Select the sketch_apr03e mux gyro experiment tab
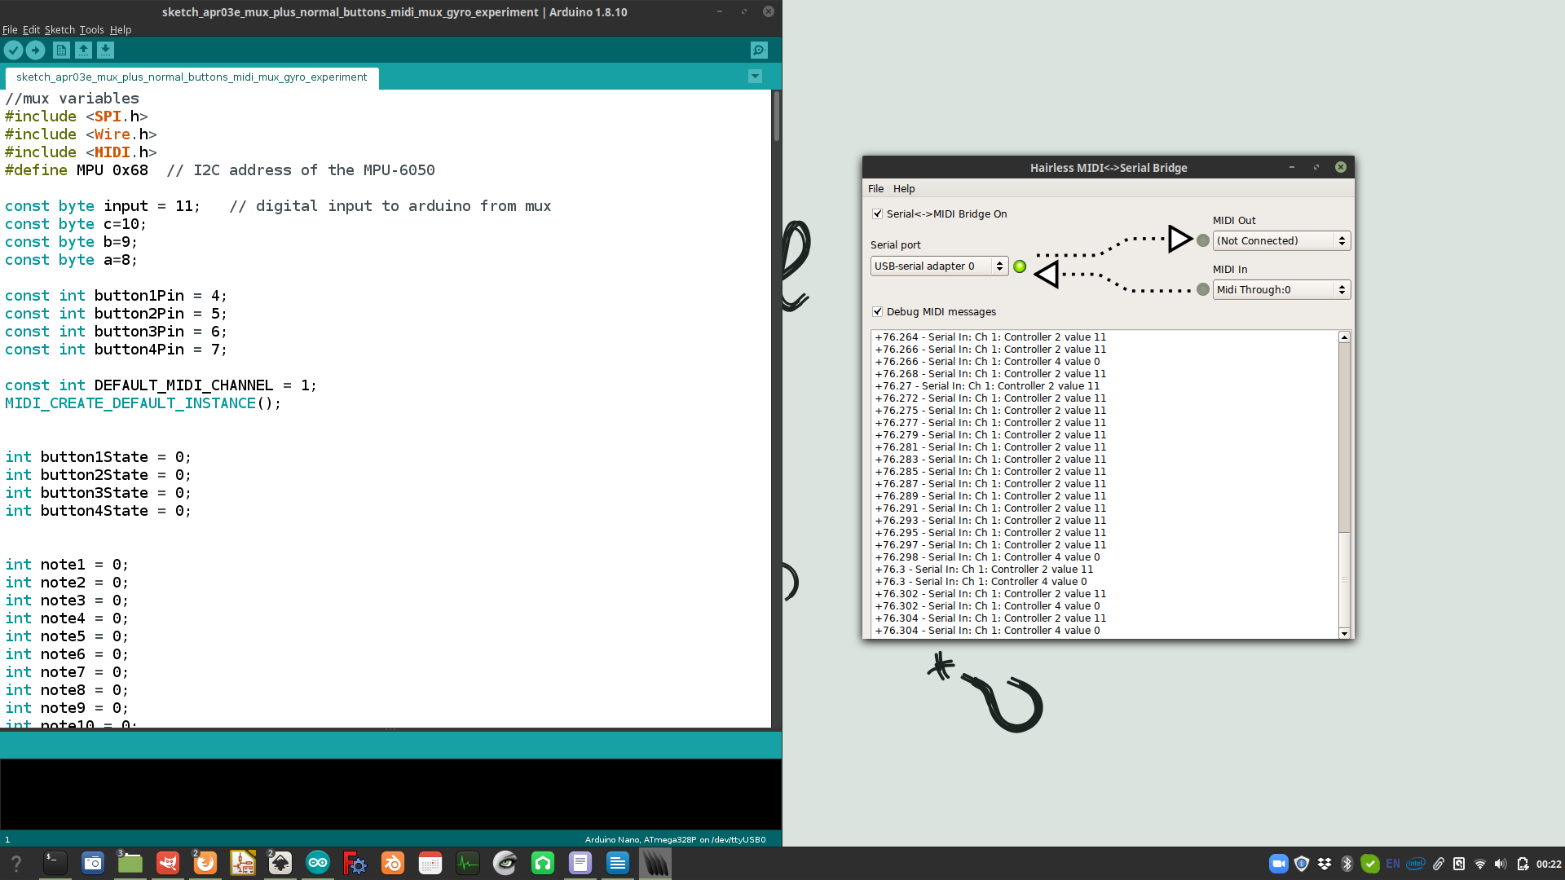Screen dimensions: 1565x880 (x=192, y=77)
